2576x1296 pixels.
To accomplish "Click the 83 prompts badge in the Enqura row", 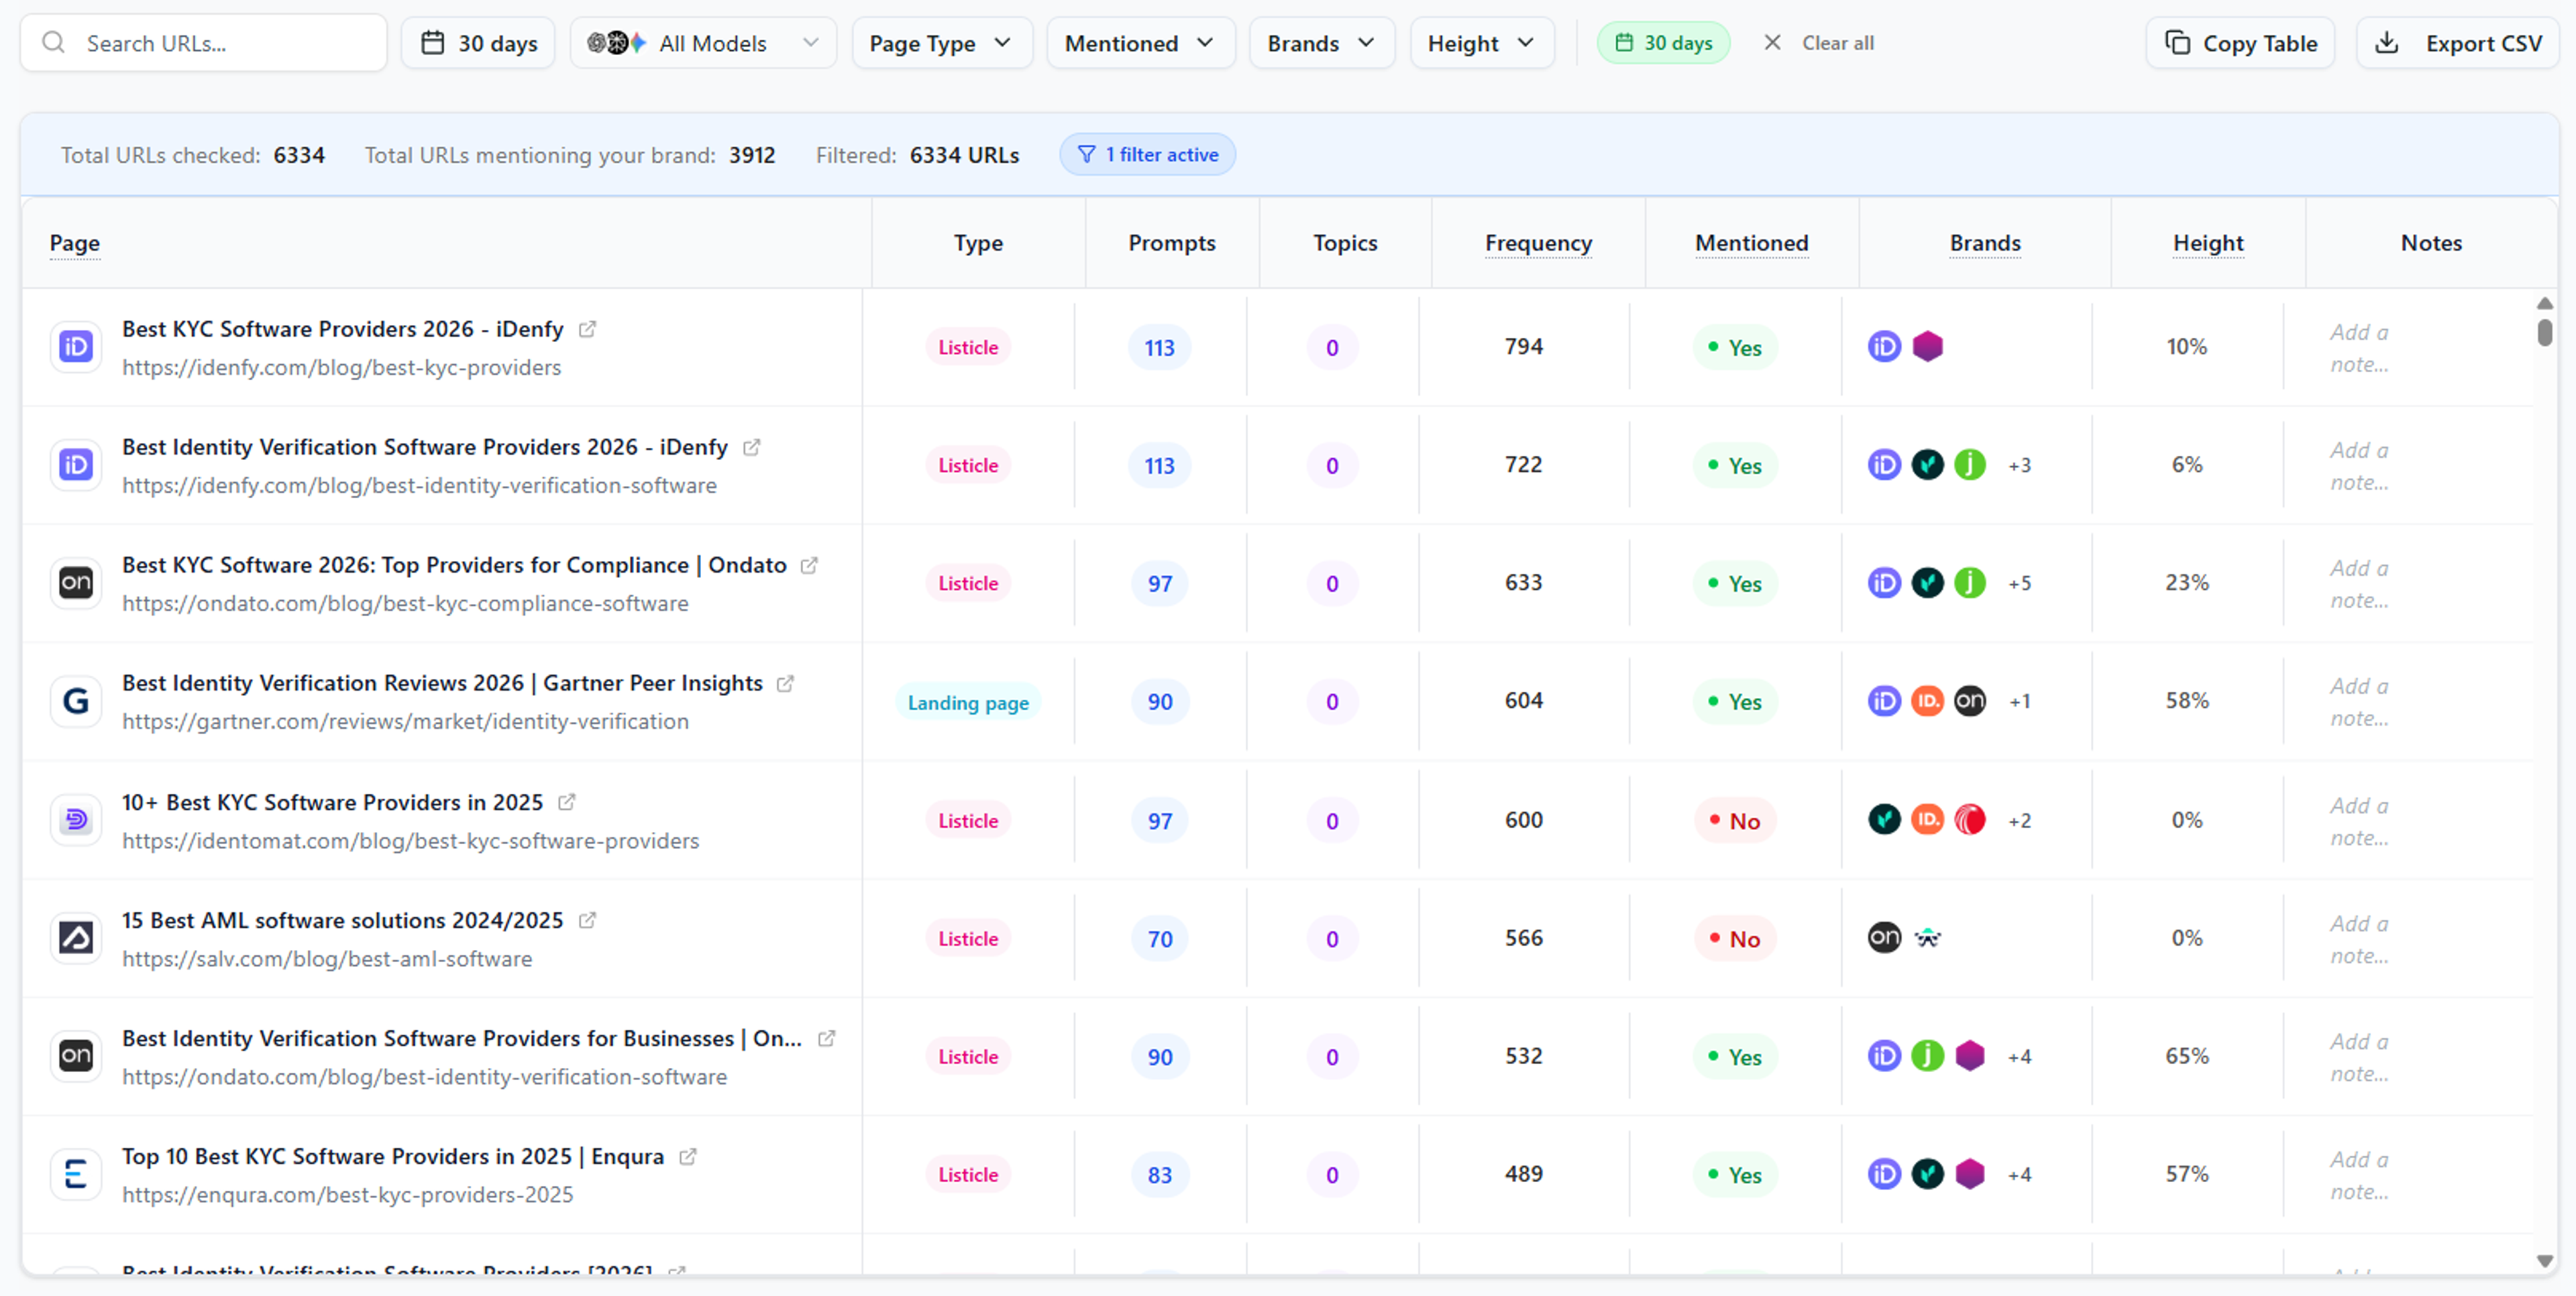I will (x=1159, y=1174).
